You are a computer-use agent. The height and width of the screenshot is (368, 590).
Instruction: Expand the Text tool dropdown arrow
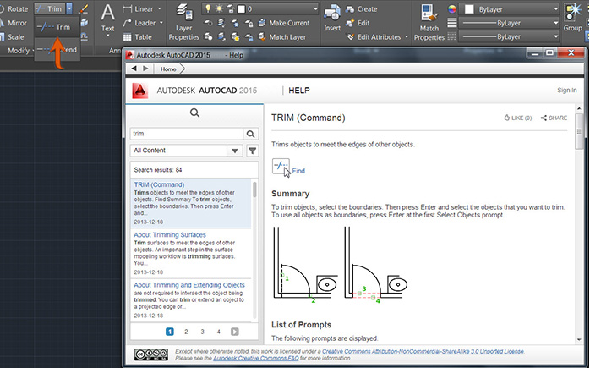click(x=107, y=36)
